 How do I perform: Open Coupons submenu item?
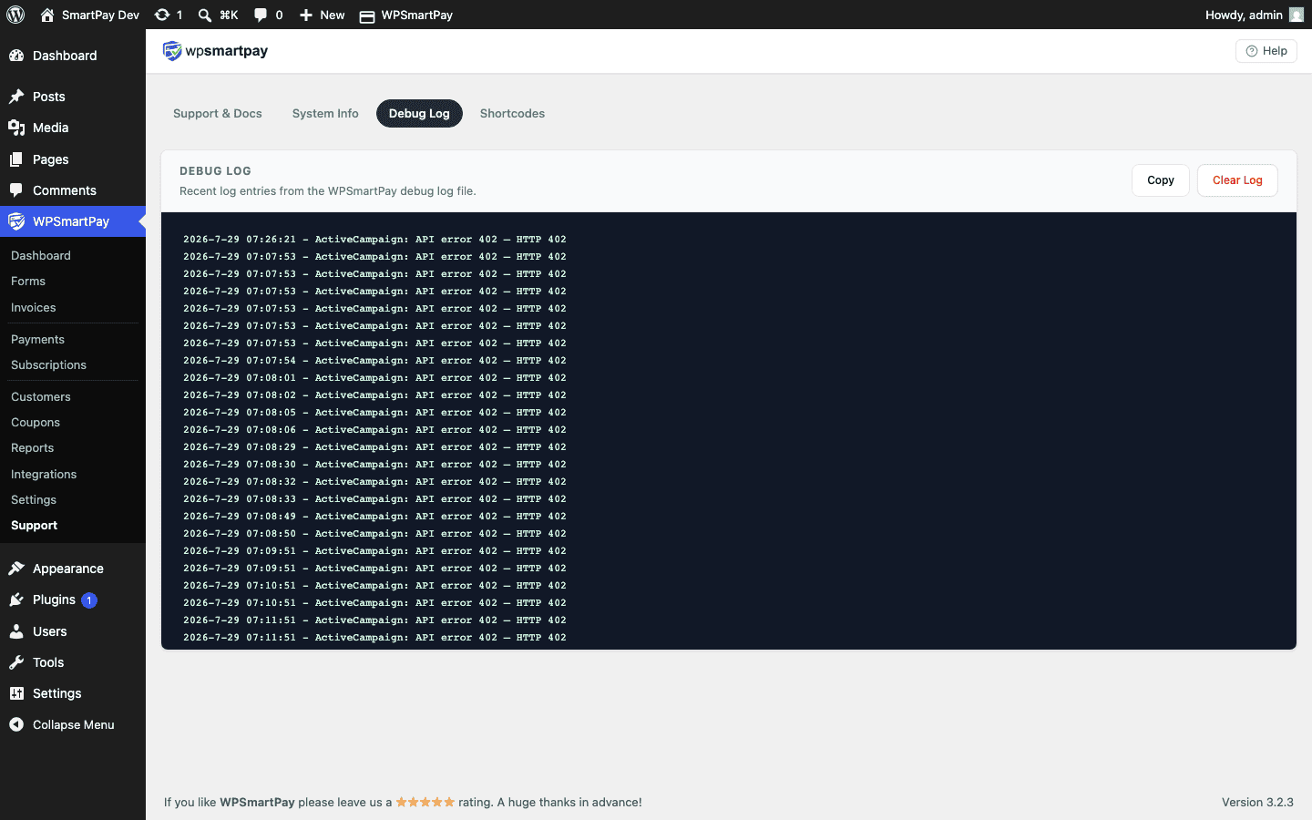click(x=36, y=423)
